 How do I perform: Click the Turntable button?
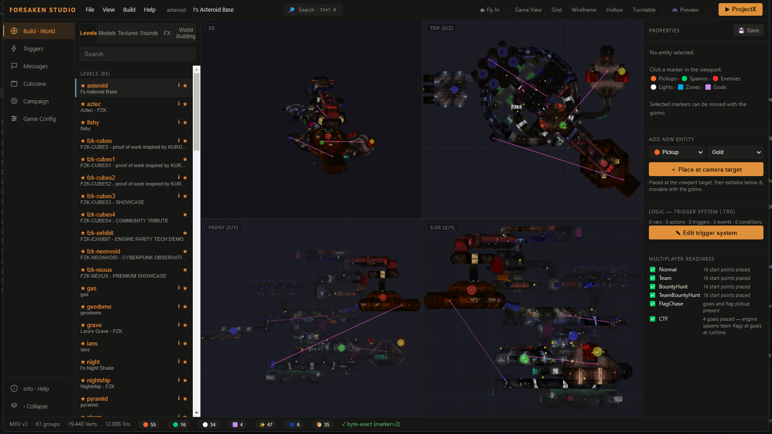pos(644,10)
